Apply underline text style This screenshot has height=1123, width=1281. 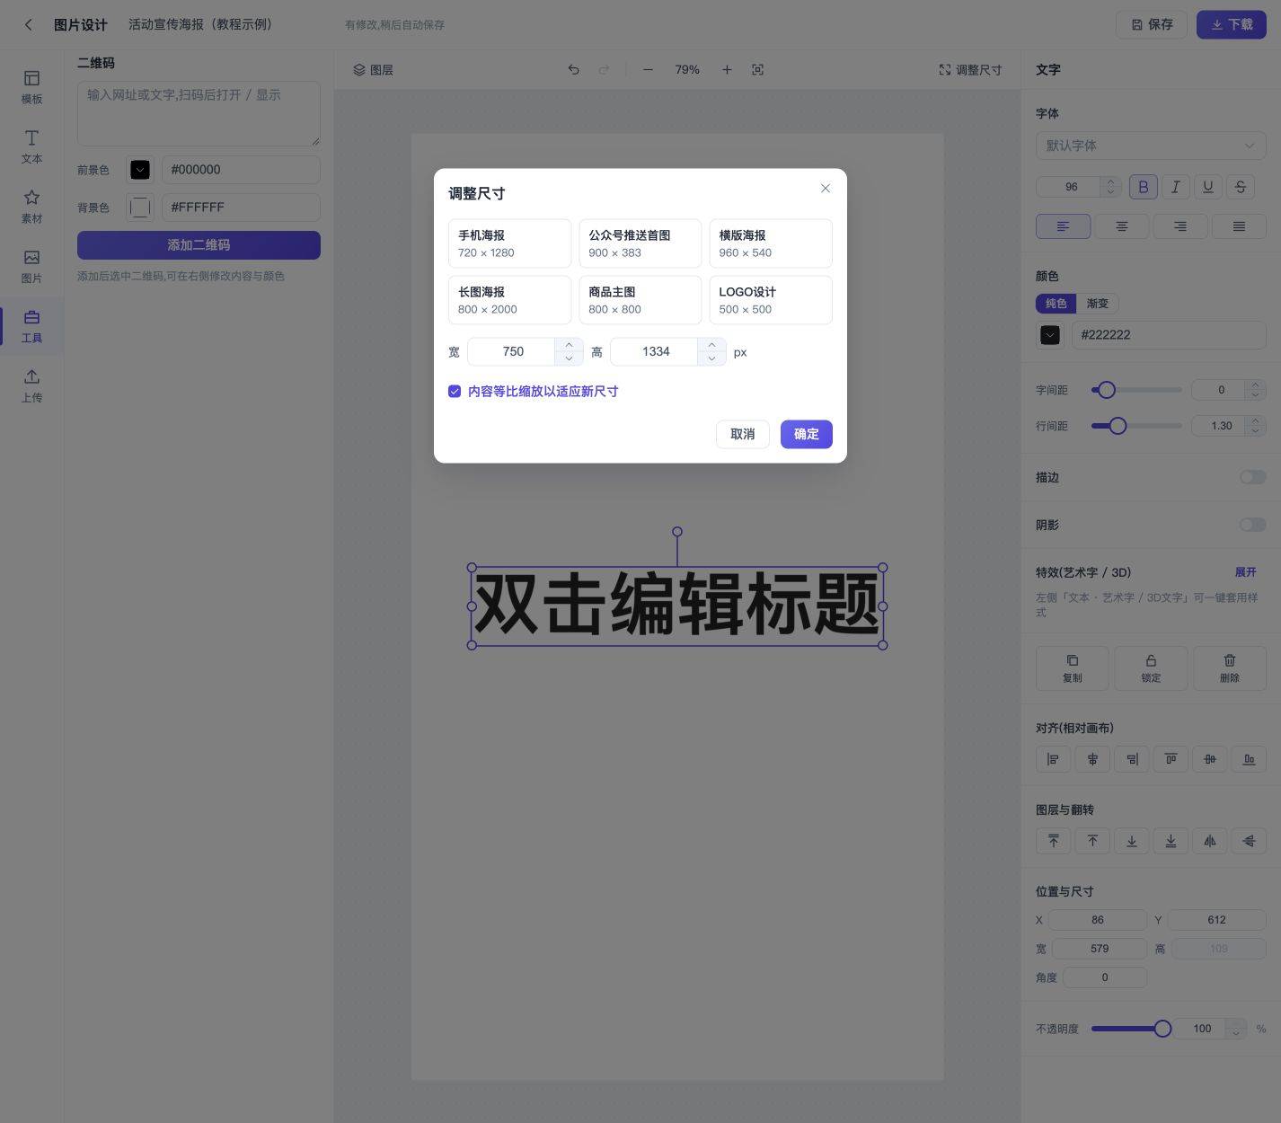(x=1207, y=187)
